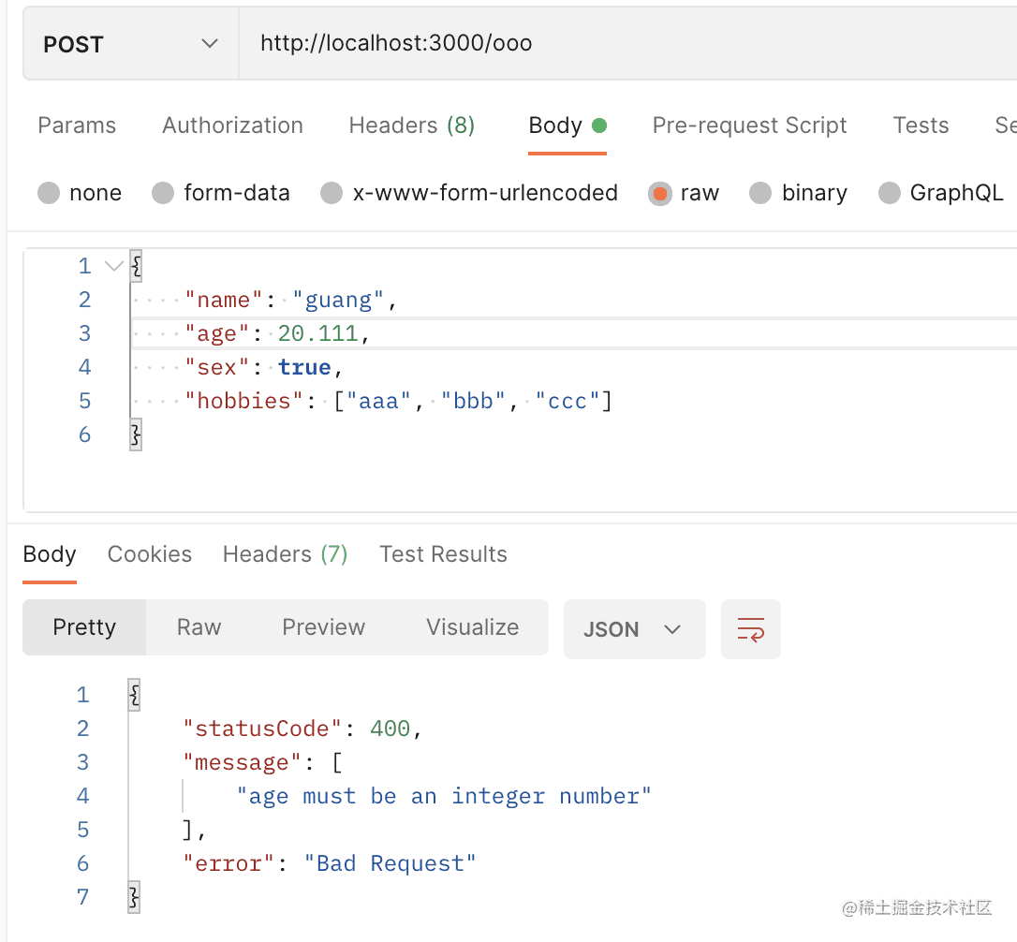Image resolution: width=1017 pixels, height=942 pixels.
Task: Open the Tests tab
Action: tap(921, 125)
